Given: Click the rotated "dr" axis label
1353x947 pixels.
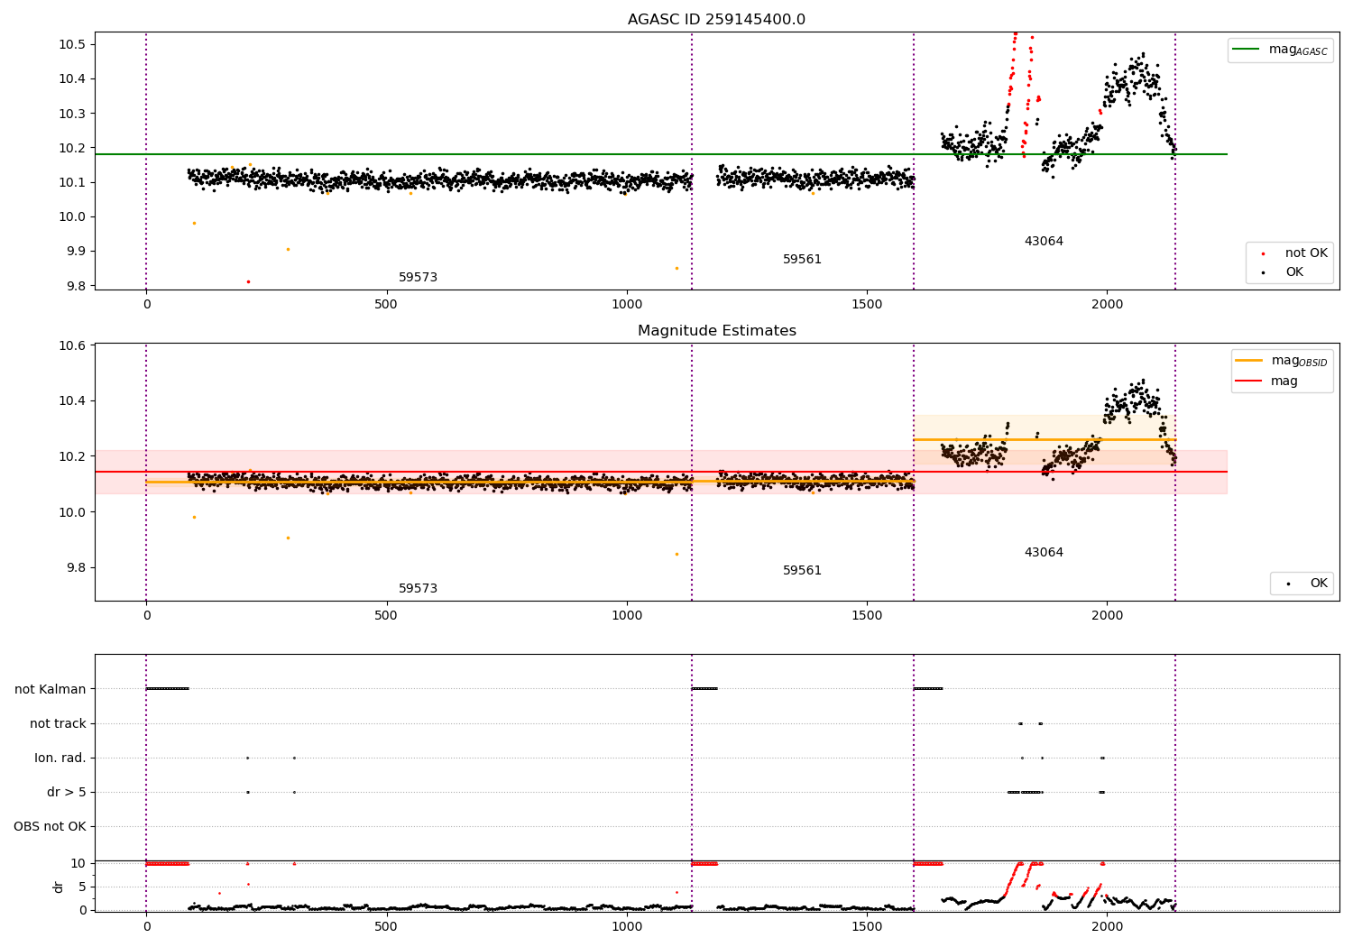Looking at the screenshot, I should pos(59,887).
